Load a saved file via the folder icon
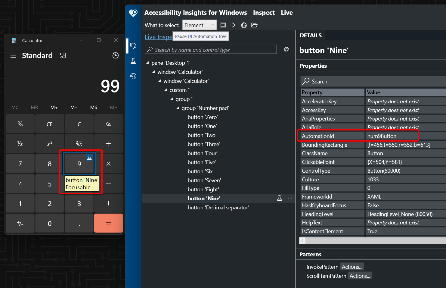 click(254, 25)
